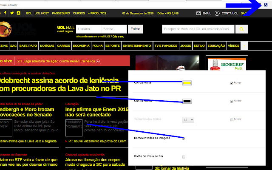The width and height of the screenshot is (272, 170).
Task: Open the text size 15 dropdown
Action: coord(188,120)
